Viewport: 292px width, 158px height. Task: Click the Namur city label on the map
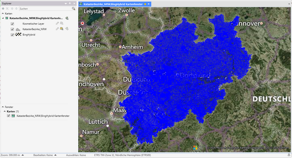(x=91, y=132)
